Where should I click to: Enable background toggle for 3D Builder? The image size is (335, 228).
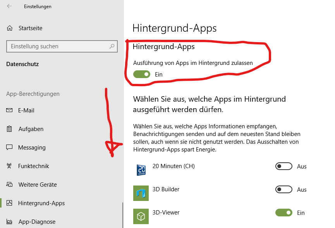284,189
